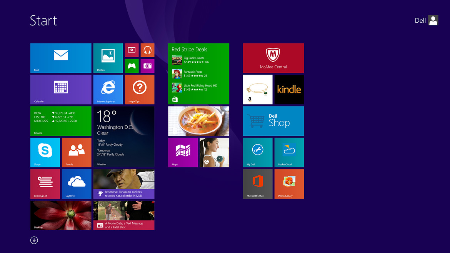The image size is (450, 253).
Task: Open the Food & Drink soup tile
Action: click(198, 121)
